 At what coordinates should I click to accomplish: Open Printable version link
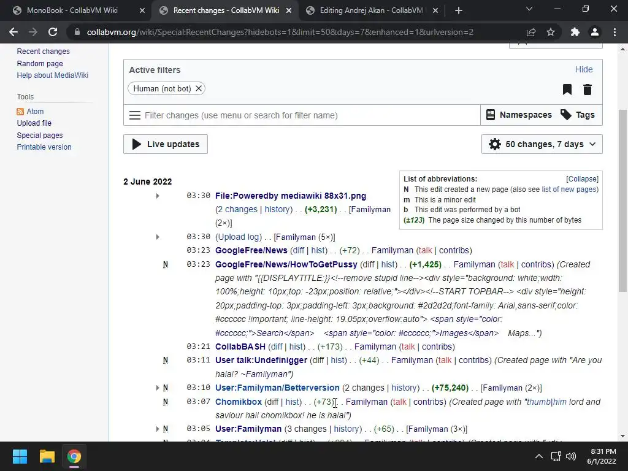tap(44, 147)
